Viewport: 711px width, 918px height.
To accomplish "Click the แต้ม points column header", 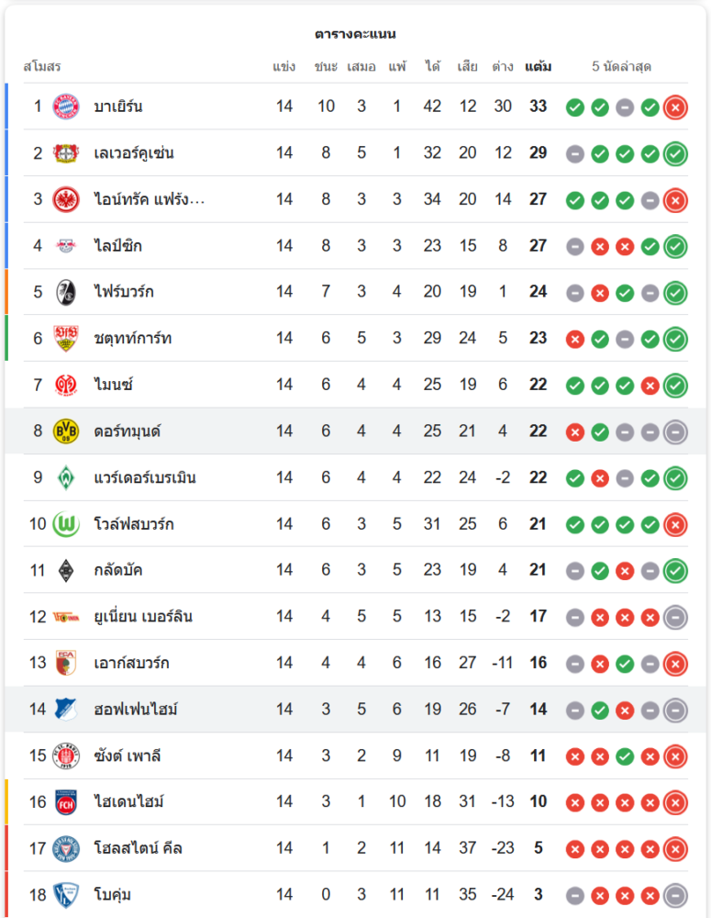I will tap(538, 67).
